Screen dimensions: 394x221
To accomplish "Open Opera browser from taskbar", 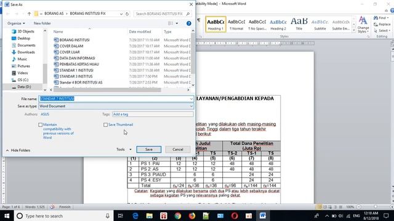I will 235,215.
